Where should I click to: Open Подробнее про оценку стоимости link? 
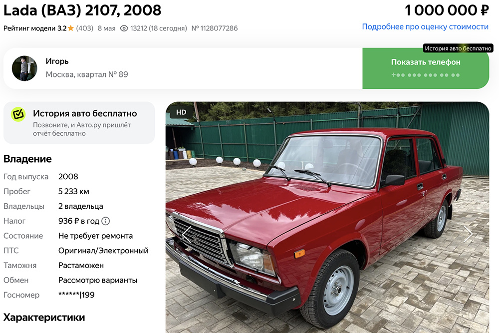(x=425, y=27)
